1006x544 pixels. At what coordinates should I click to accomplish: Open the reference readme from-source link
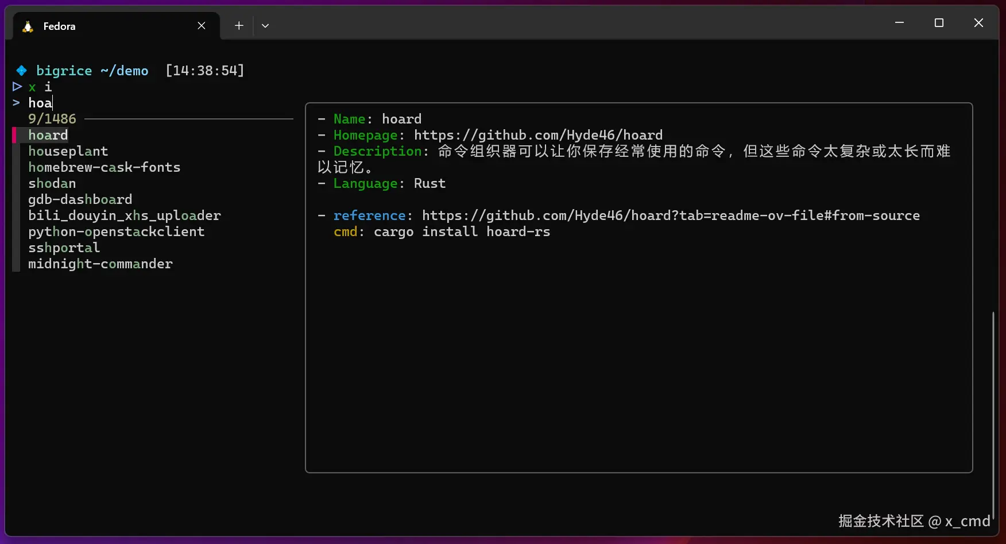tap(671, 215)
